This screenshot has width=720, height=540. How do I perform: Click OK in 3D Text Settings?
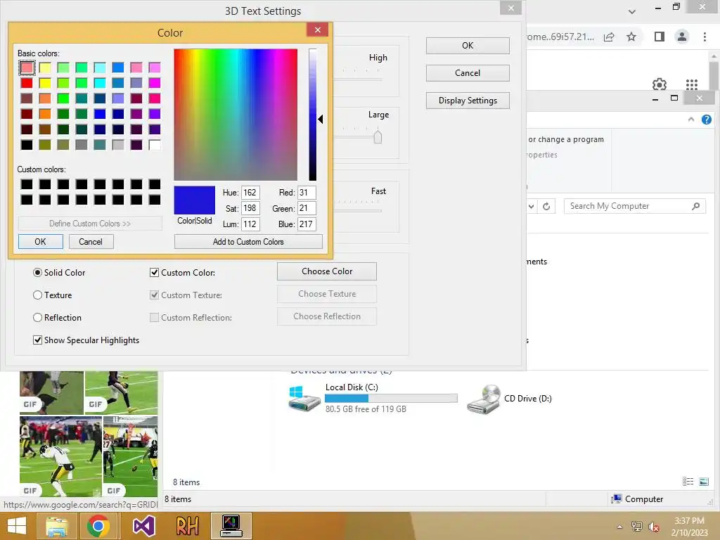tap(468, 46)
